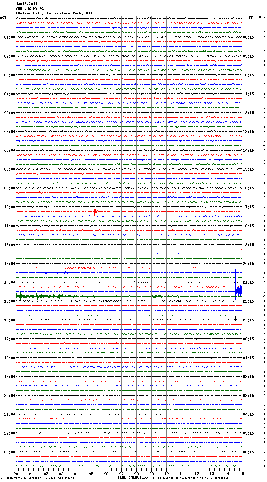
Task: Click the 04:00 MST hour label
Action: click(x=10, y=94)
